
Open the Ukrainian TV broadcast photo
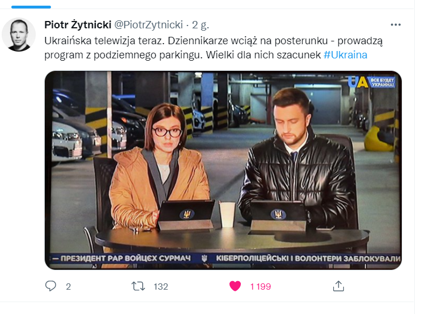[223, 170]
